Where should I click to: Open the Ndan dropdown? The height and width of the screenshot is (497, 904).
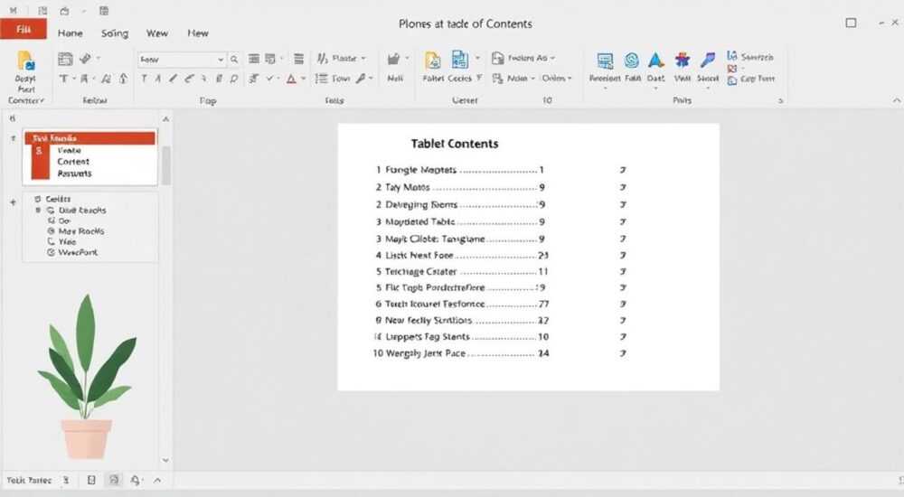coord(532,79)
